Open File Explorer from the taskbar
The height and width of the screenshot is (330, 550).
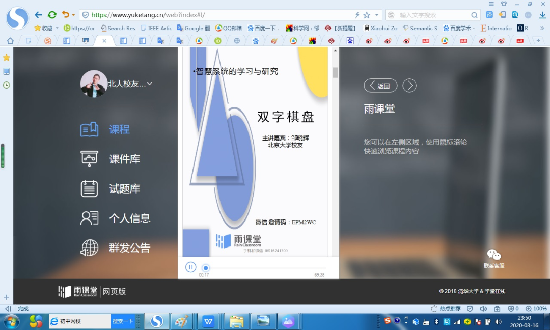(x=236, y=321)
